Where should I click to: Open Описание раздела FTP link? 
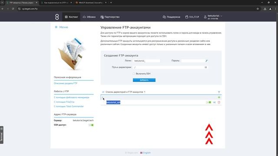coord(66,83)
